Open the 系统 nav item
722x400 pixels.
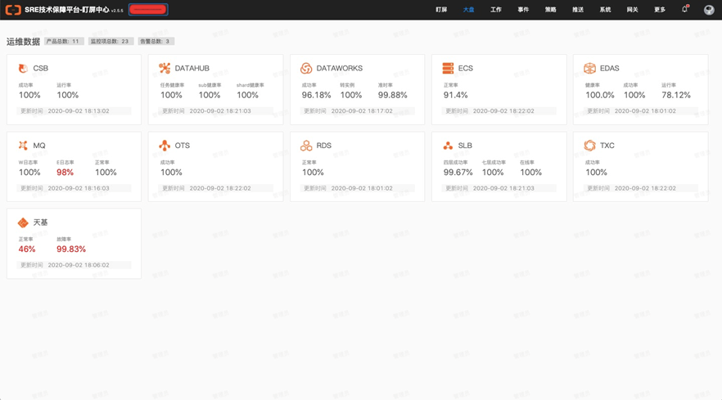(605, 10)
